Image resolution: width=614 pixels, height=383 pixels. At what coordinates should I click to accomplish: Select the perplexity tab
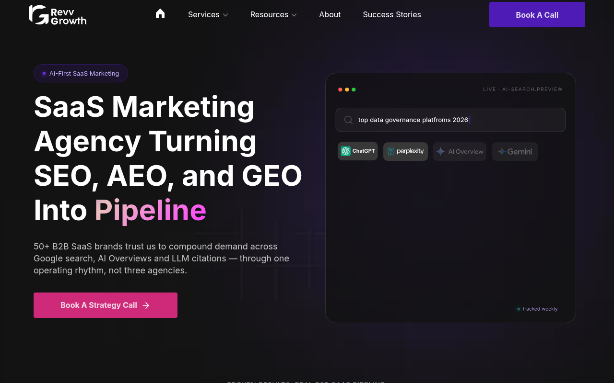(405, 151)
